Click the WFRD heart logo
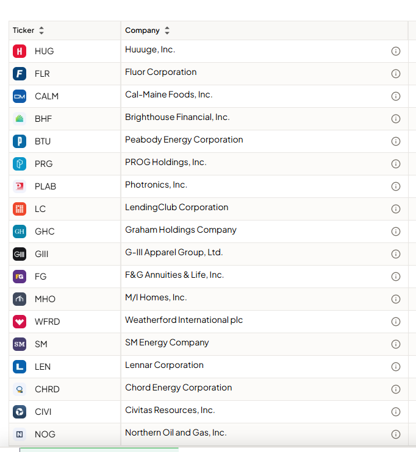Viewport: 416px width, 452px height. click(x=20, y=322)
